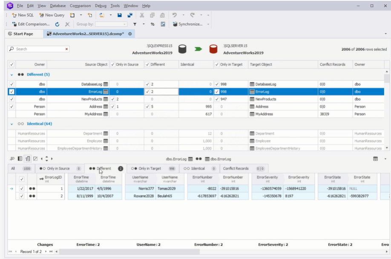Collapse the Identical (64) group
Viewport: 391px width, 259px height.
11,124
